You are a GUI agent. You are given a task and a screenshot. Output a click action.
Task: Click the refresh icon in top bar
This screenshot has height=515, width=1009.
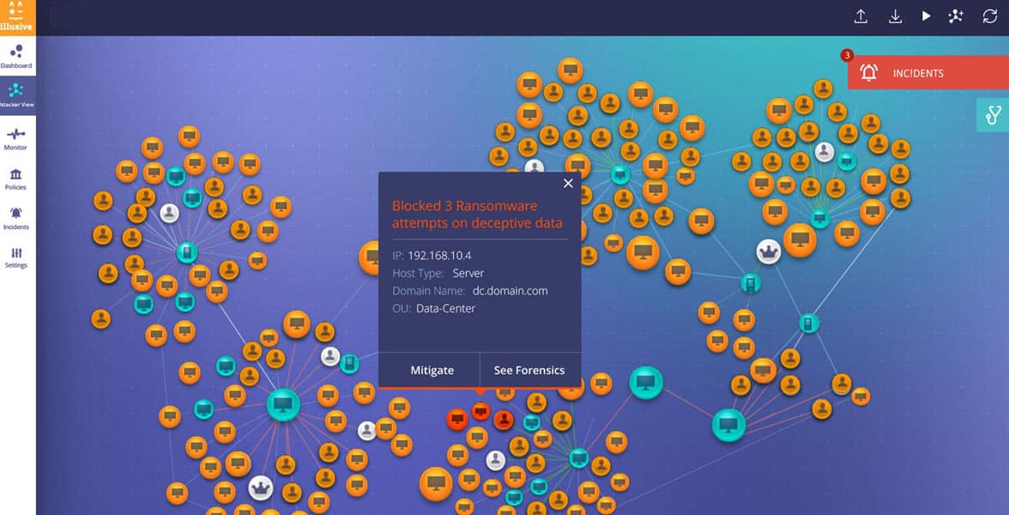pyautogui.click(x=990, y=17)
